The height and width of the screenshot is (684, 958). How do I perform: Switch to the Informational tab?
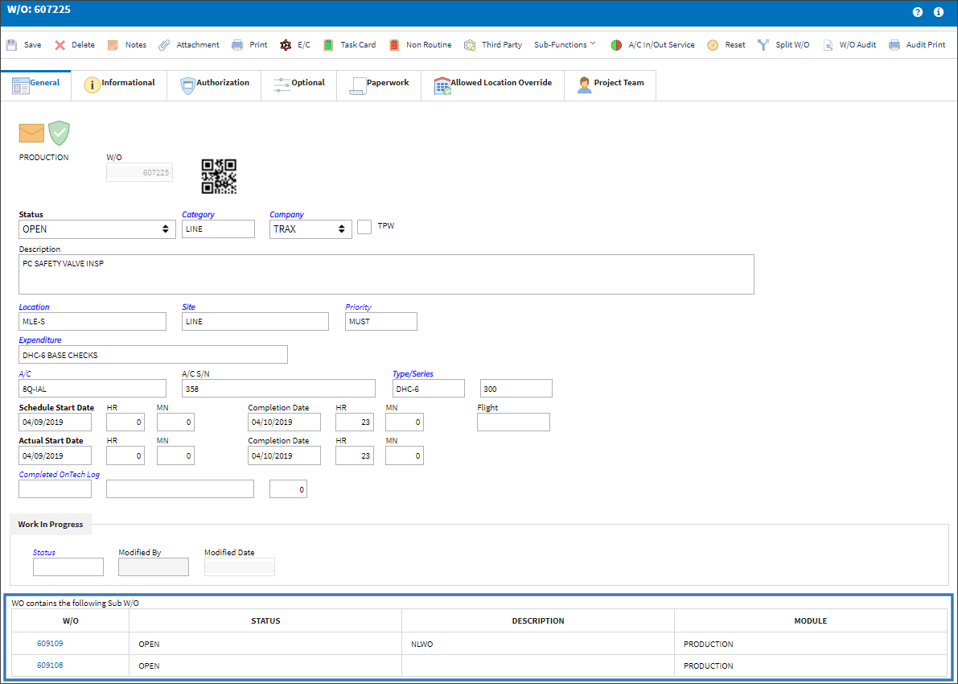(119, 85)
